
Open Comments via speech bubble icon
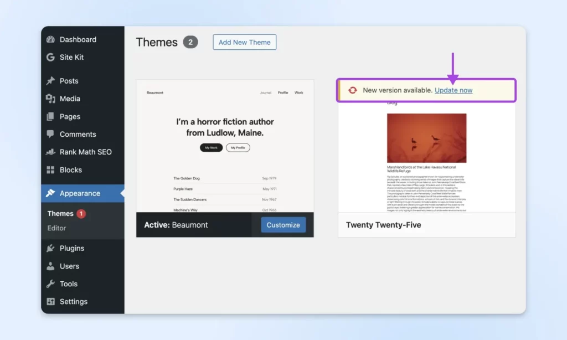point(50,134)
